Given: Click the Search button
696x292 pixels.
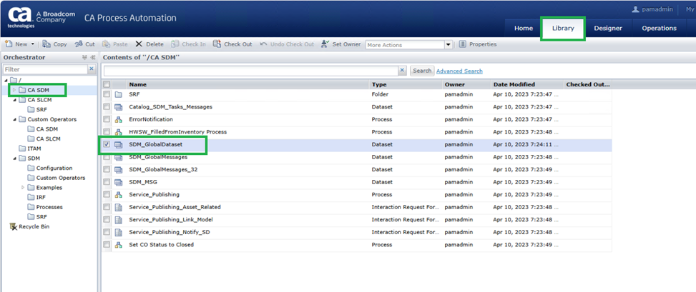Looking at the screenshot, I should click(x=422, y=71).
